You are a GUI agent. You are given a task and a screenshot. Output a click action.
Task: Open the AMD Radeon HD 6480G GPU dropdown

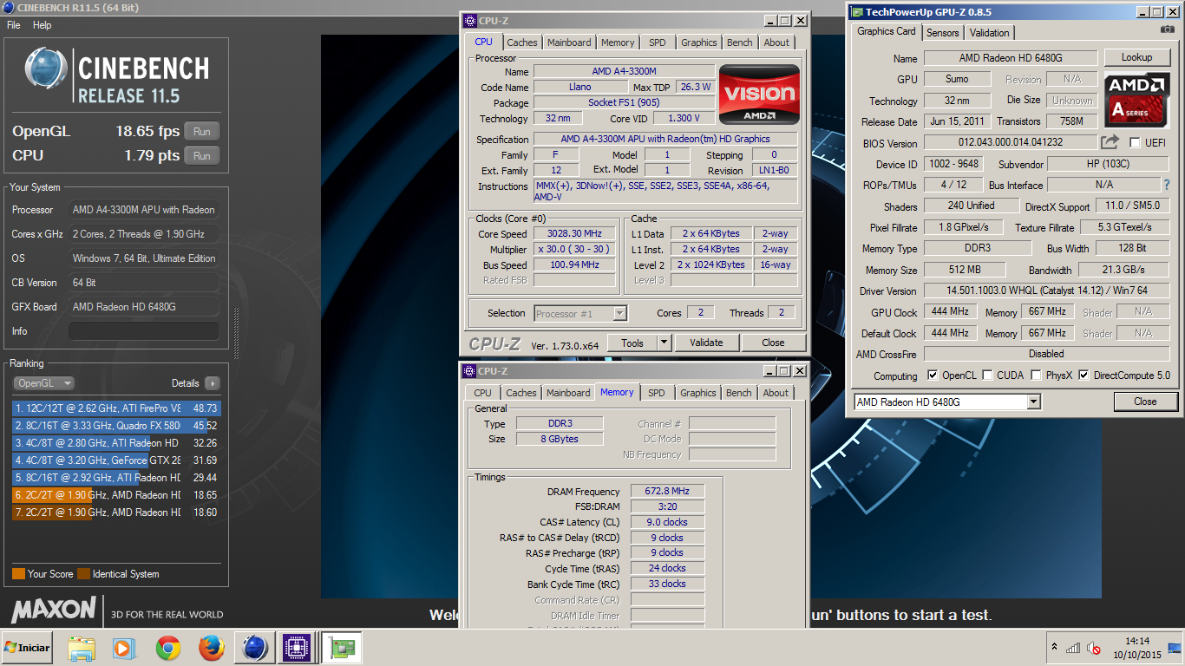point(946,402)
